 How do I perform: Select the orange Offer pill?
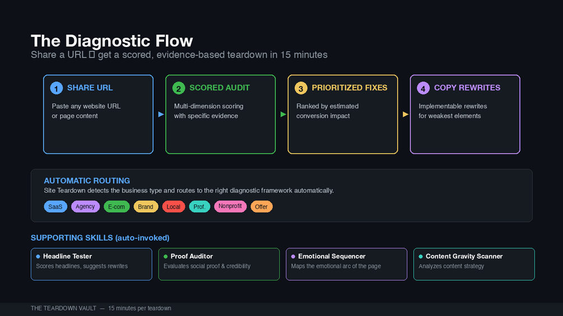coord(261,207)
